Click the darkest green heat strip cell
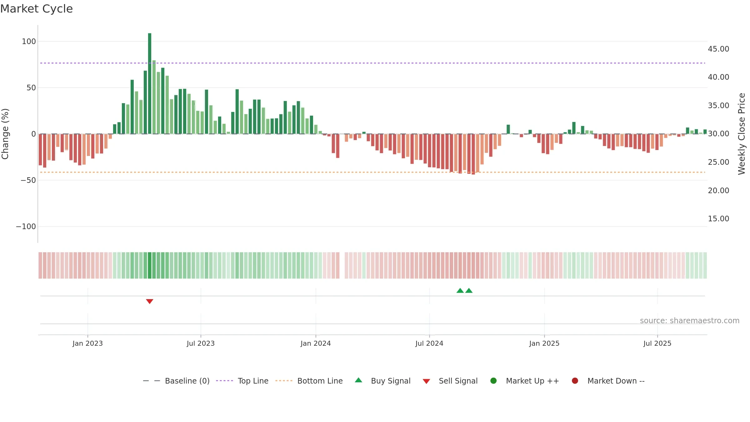The height and width of the screenshot is (422, 750). [150, 265]
